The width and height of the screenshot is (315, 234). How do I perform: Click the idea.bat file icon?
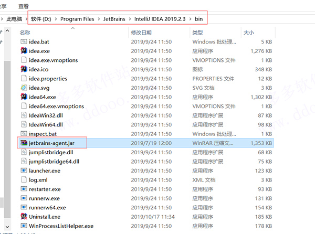24,41
